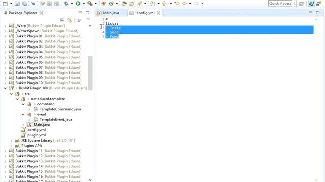Click Collapse All in Package Explorer
The height and width of the screenshot is (182, 325).
click(62, 20)
